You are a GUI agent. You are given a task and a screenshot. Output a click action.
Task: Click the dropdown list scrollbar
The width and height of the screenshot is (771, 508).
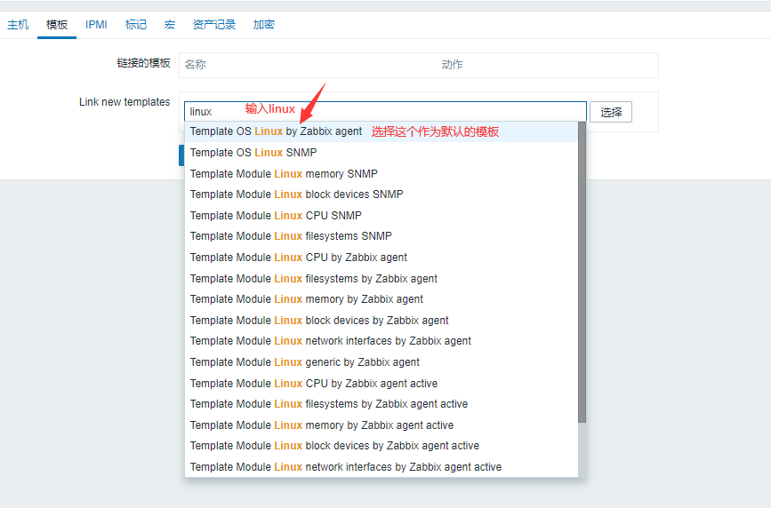pyautogui.click(x=582, y=272)
